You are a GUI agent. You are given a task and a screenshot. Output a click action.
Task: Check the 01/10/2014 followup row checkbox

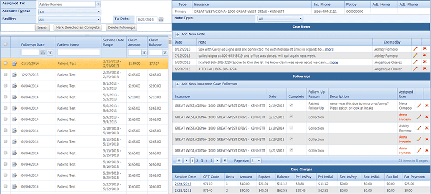[x=5, y=63]
